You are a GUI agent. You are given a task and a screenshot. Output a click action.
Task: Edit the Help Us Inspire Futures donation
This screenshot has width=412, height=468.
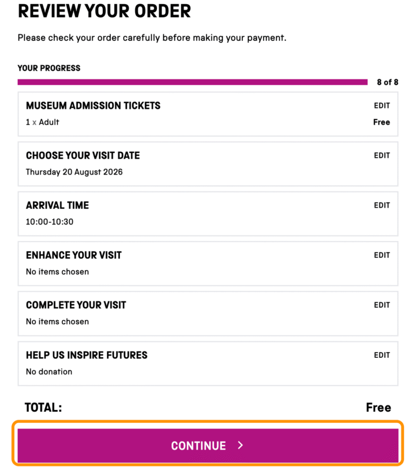coord(382,355)
